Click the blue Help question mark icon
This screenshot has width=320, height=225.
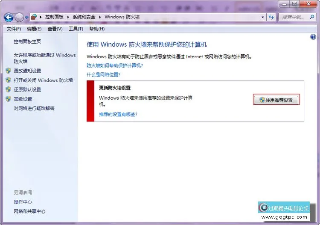coord(313,37)
